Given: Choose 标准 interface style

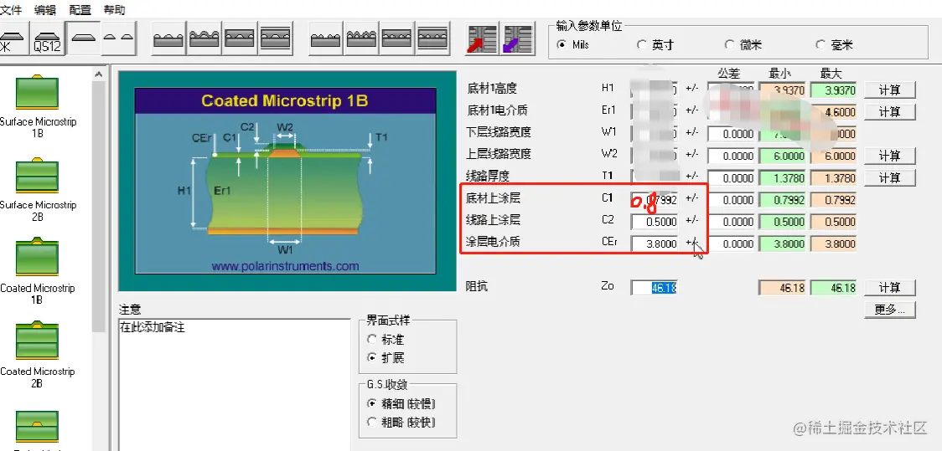Looking at the screenshot, I should click(x=386, y=340).
